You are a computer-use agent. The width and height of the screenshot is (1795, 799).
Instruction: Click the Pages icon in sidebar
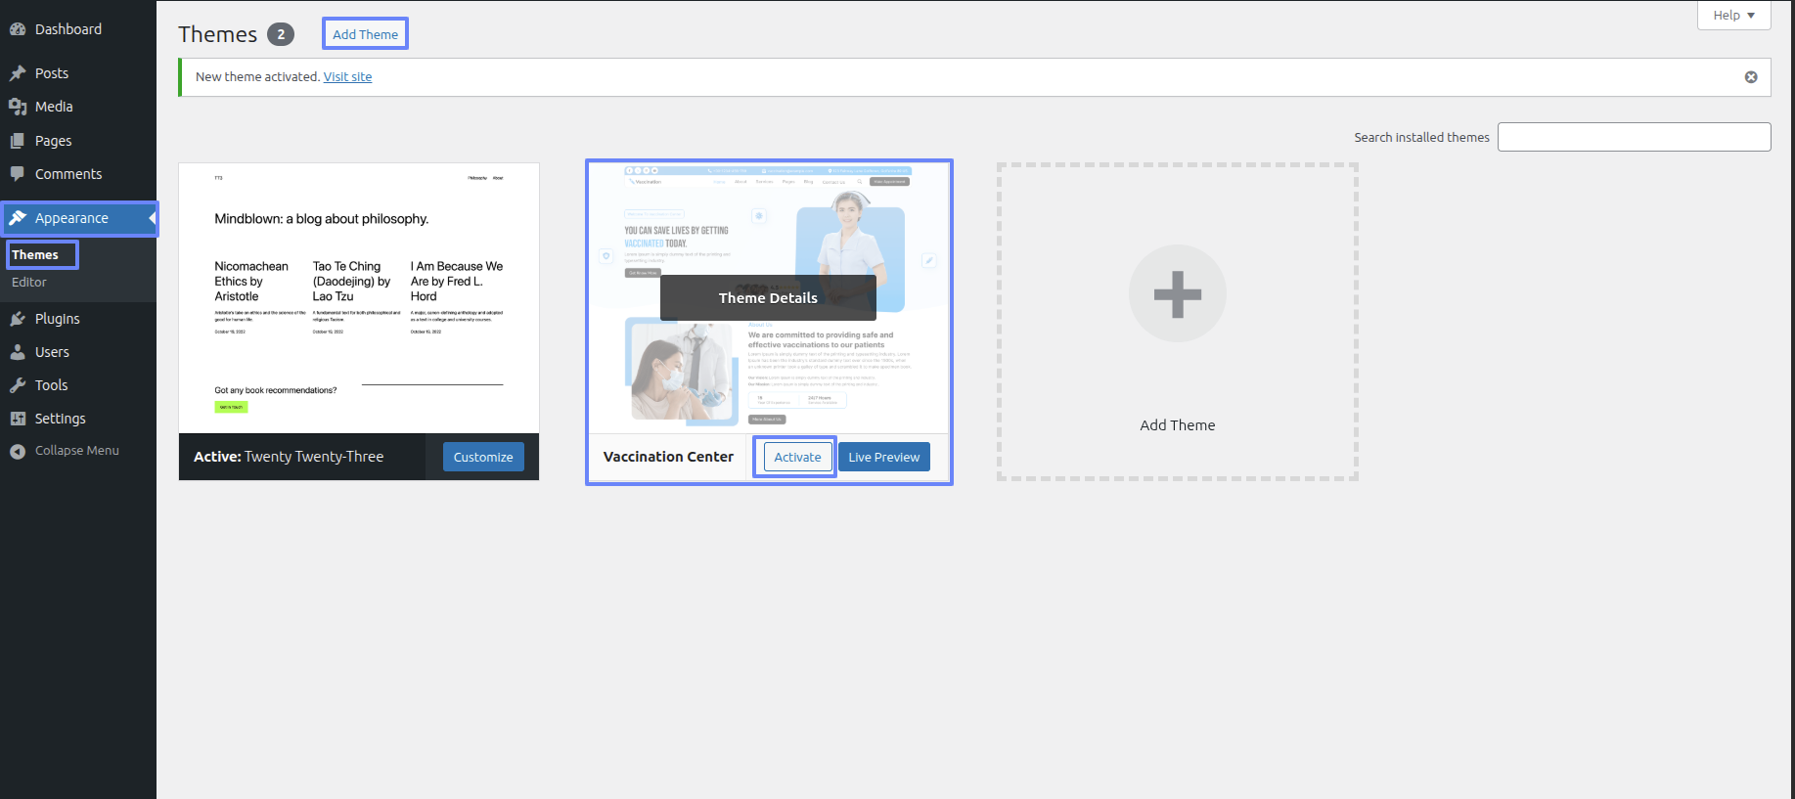pyautogui.click(x=18, y=141)
